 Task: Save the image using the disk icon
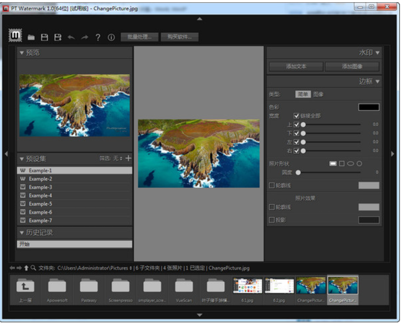point(45,37)
